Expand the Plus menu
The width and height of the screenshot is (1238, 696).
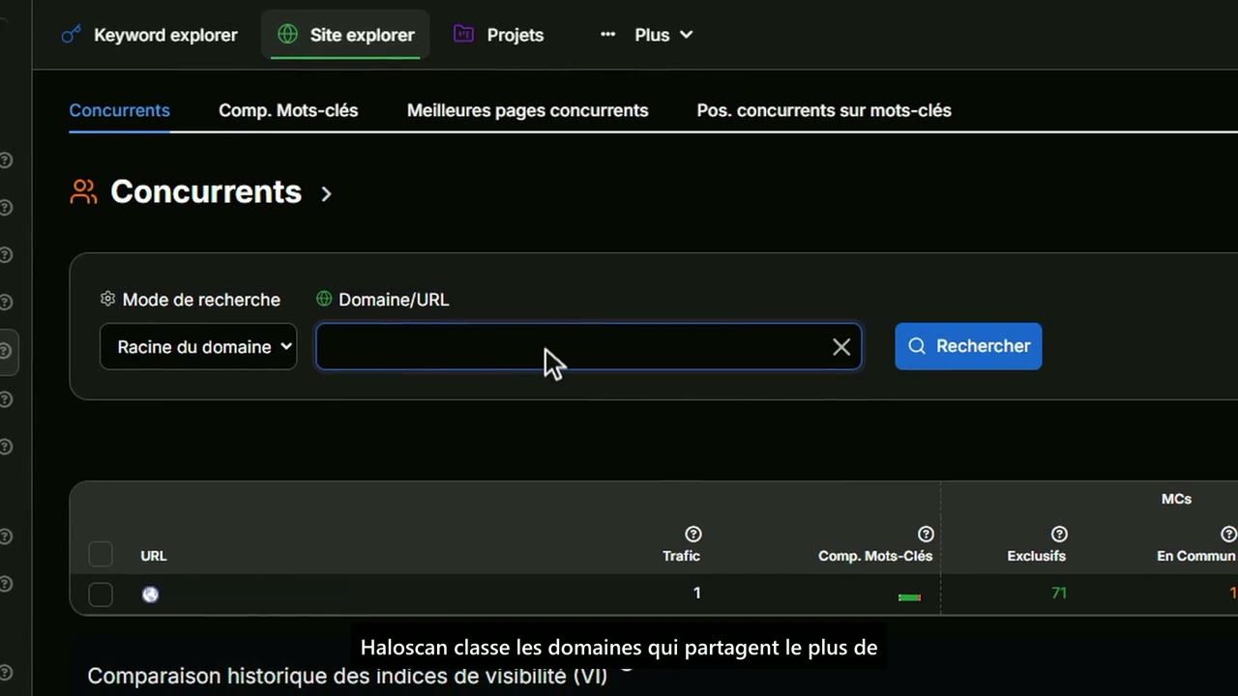646,35
